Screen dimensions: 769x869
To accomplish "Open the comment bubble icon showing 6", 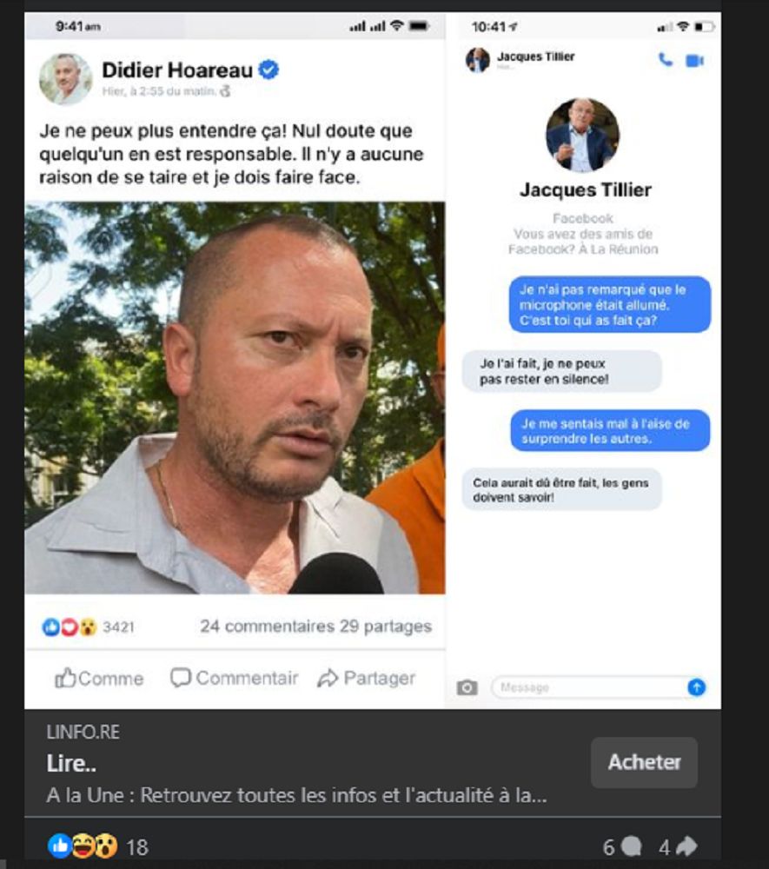I will [631, 846].
